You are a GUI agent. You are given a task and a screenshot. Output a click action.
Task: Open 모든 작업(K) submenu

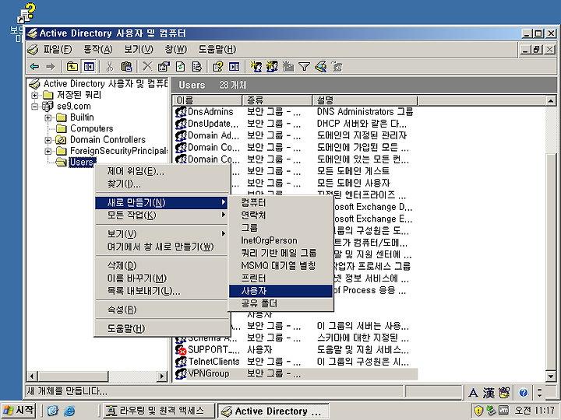click(x=161, y=215)
